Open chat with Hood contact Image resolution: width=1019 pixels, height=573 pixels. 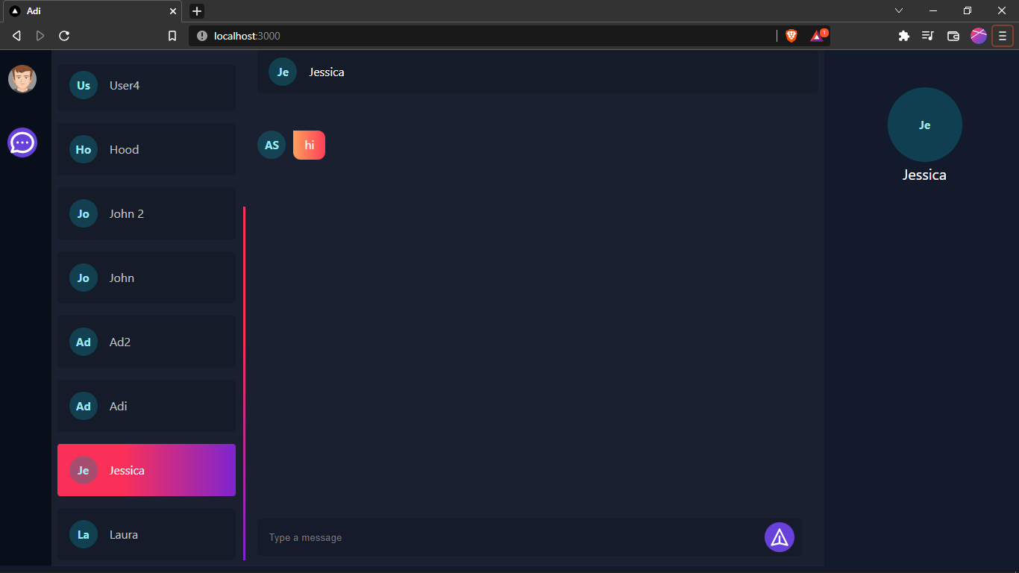146,149
